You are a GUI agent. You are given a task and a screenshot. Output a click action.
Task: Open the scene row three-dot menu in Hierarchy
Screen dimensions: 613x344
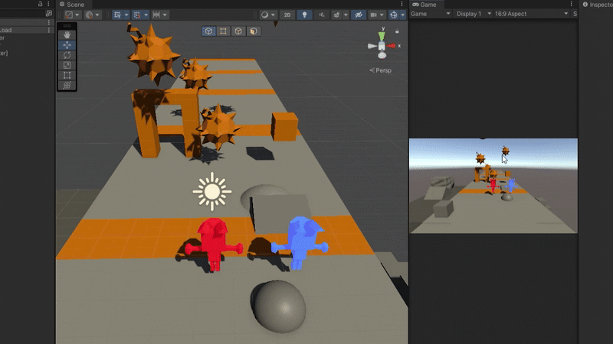pos(48,23)
